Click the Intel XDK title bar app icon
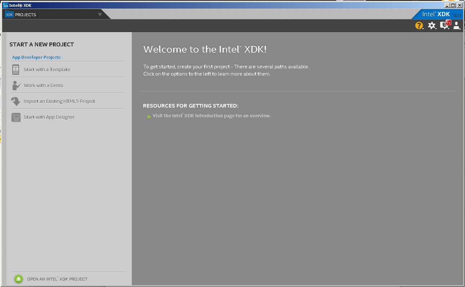465x287 pixels. click(5, 5)
